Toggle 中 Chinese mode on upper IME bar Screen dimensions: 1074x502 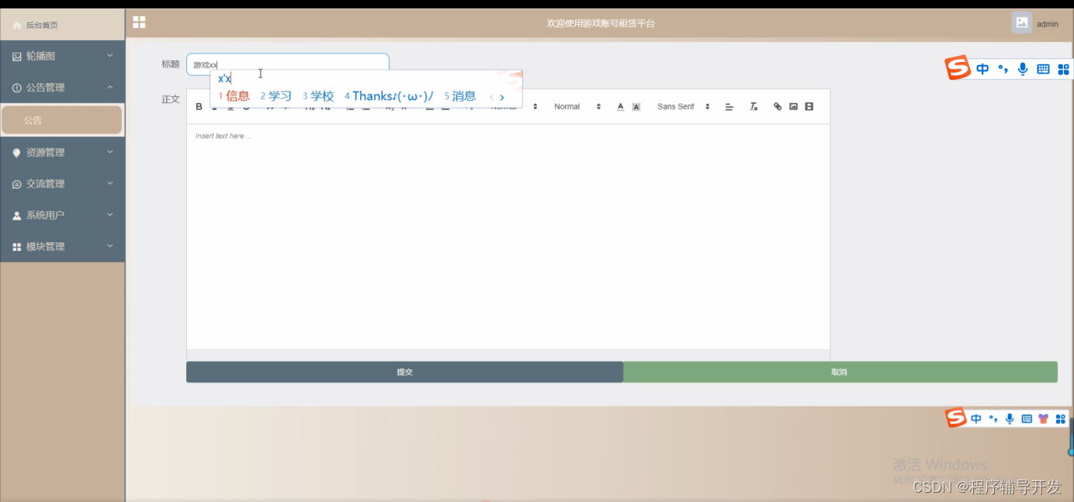pos(982,69)
